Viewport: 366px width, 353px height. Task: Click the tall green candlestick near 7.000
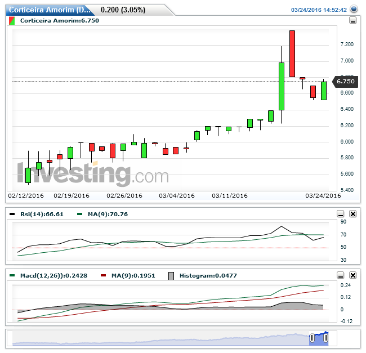coord(282,86)
